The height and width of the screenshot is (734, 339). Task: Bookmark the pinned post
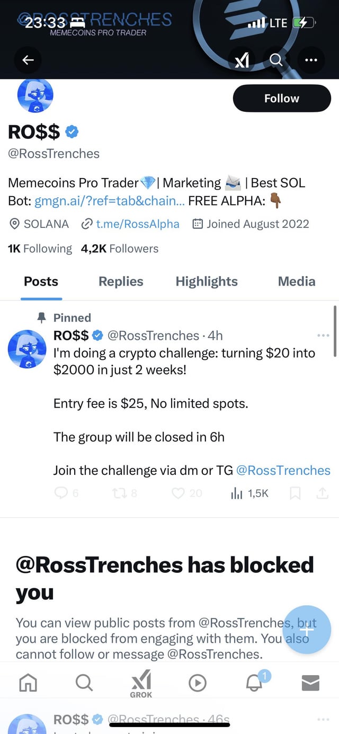(296, 493)
